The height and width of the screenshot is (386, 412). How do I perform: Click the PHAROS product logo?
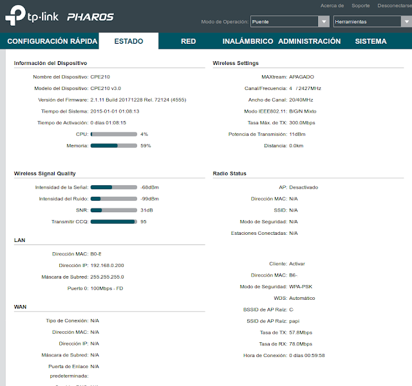(x=90, y=17)
